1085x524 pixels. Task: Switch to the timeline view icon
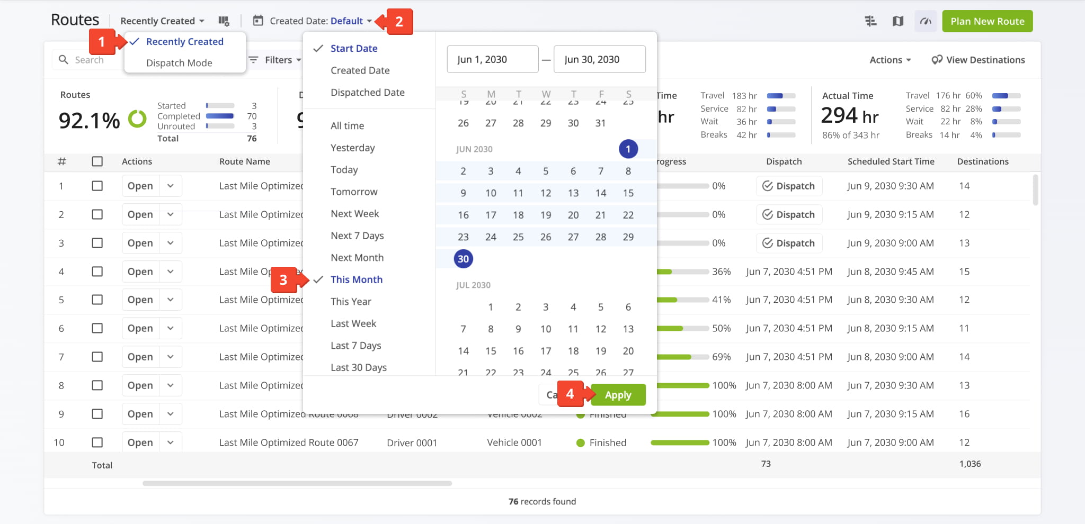pyautogui.click(x=870, y=21)
